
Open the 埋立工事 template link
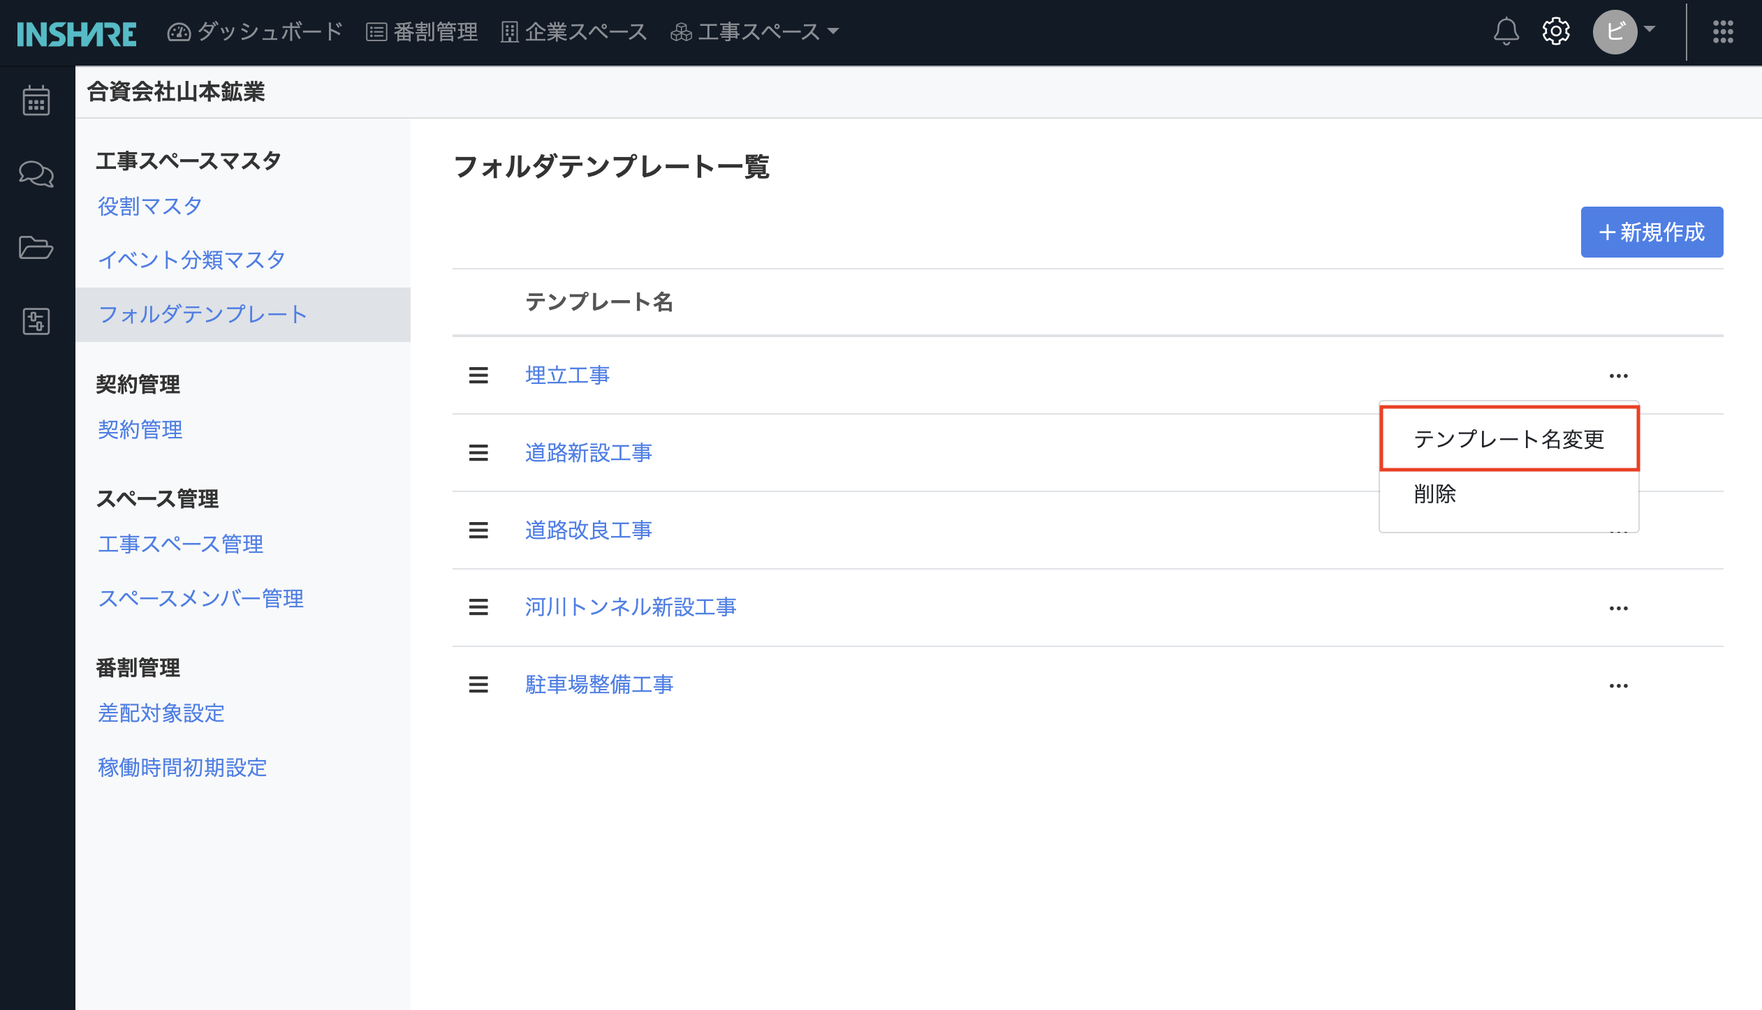[567, 376]
